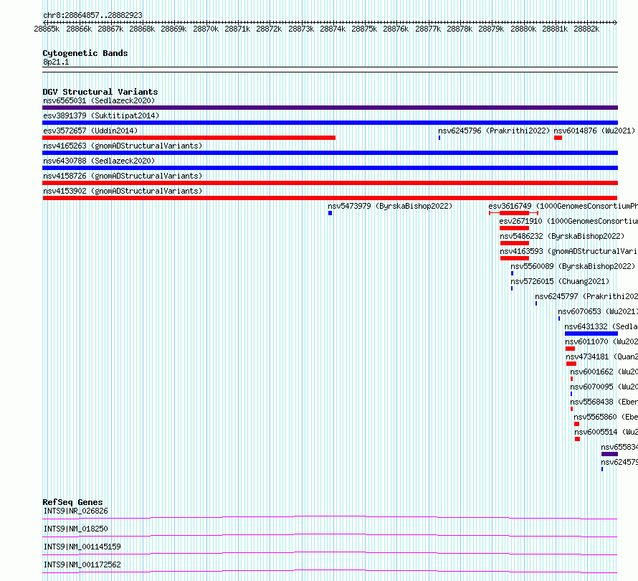
Task: Click the purple variant bar under nsv655834
Action: click(609, 454)
